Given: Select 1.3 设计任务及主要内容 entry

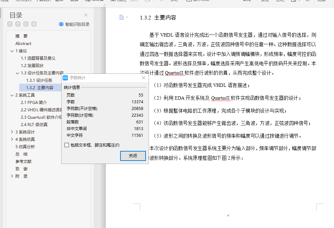Looking at the screenshot, I should point(42,73).
